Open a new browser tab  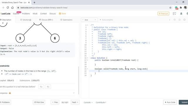pyautogui.click(x=34, y=2)
